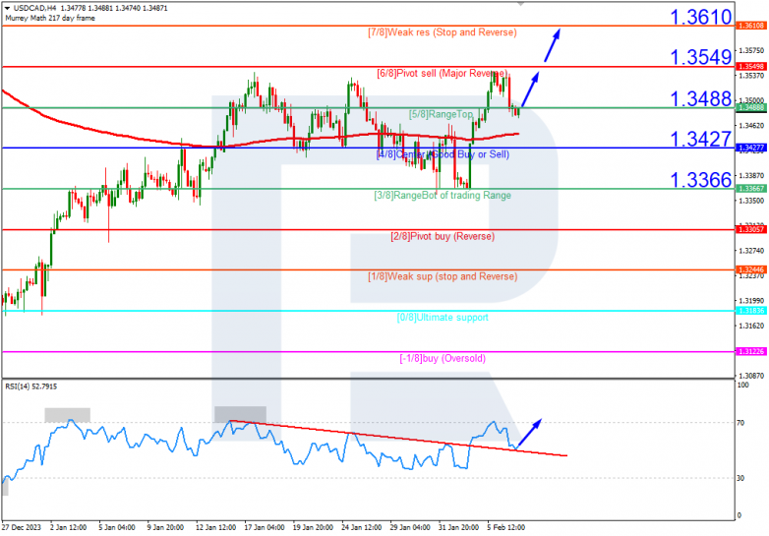This screenshot has width=769, height=536.
Task: Click the 5 Jan 04:00 time label
Action: point(117,528)
